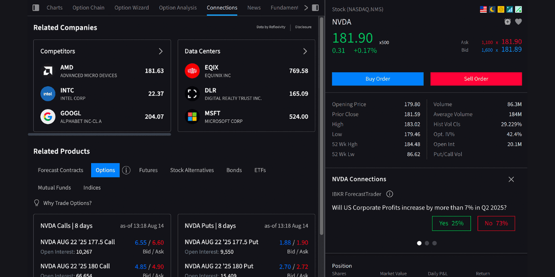
Task: Switch to the Option Wizard tab
Action: 132,8
